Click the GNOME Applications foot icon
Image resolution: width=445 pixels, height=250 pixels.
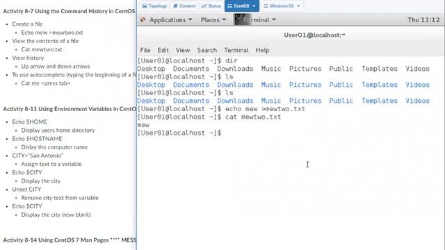[x=143, y=20]
